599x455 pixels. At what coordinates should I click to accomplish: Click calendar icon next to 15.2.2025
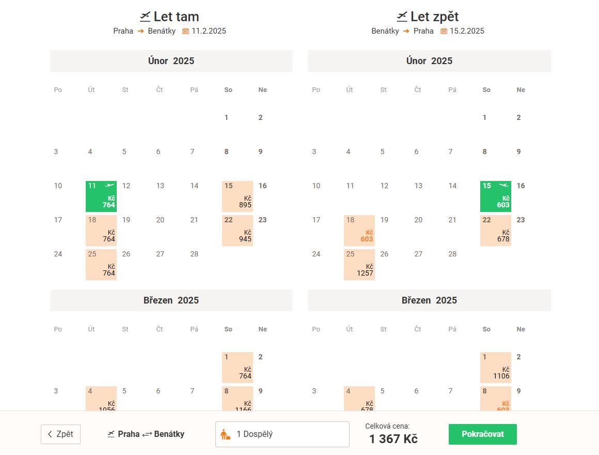[444, 31]
